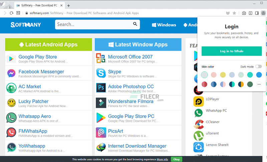Open the Windows menu in site header
The width and height of the screenshot is (267, 162).
coord(164,25)
